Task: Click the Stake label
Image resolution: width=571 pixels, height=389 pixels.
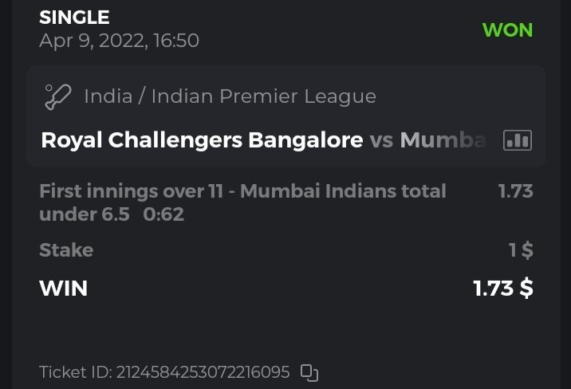Action: click(x=66, y=250)
